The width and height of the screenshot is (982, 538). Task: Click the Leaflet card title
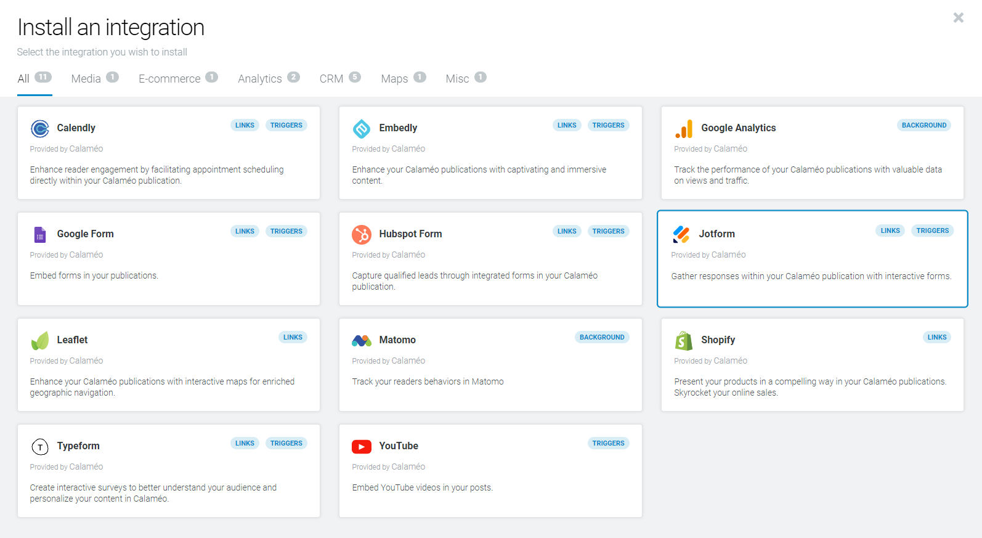click(72, 340)
